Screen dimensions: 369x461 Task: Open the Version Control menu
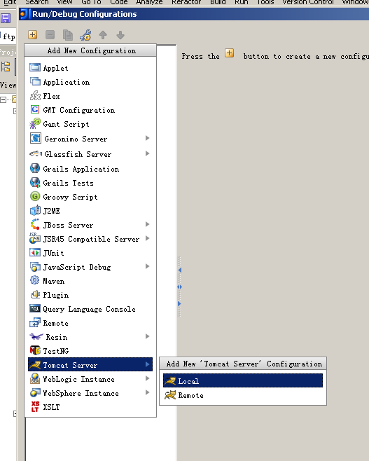click(307, 2)
